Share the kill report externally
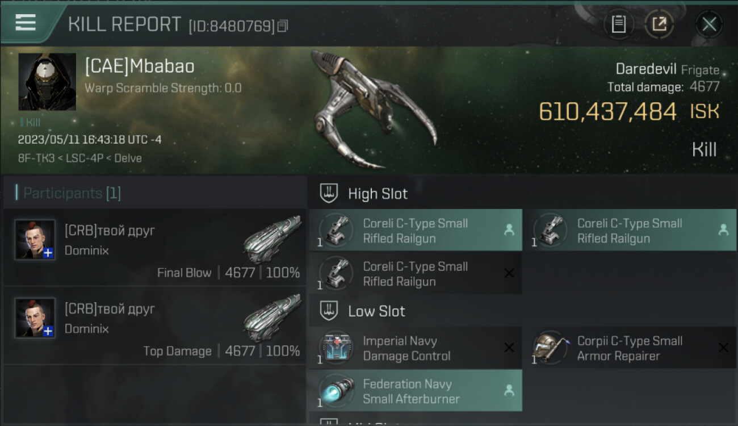 coord(659,24)
